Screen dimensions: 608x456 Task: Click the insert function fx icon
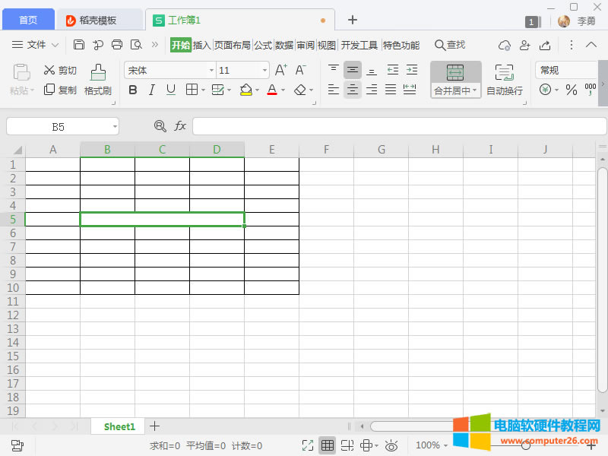coord(180,126)
